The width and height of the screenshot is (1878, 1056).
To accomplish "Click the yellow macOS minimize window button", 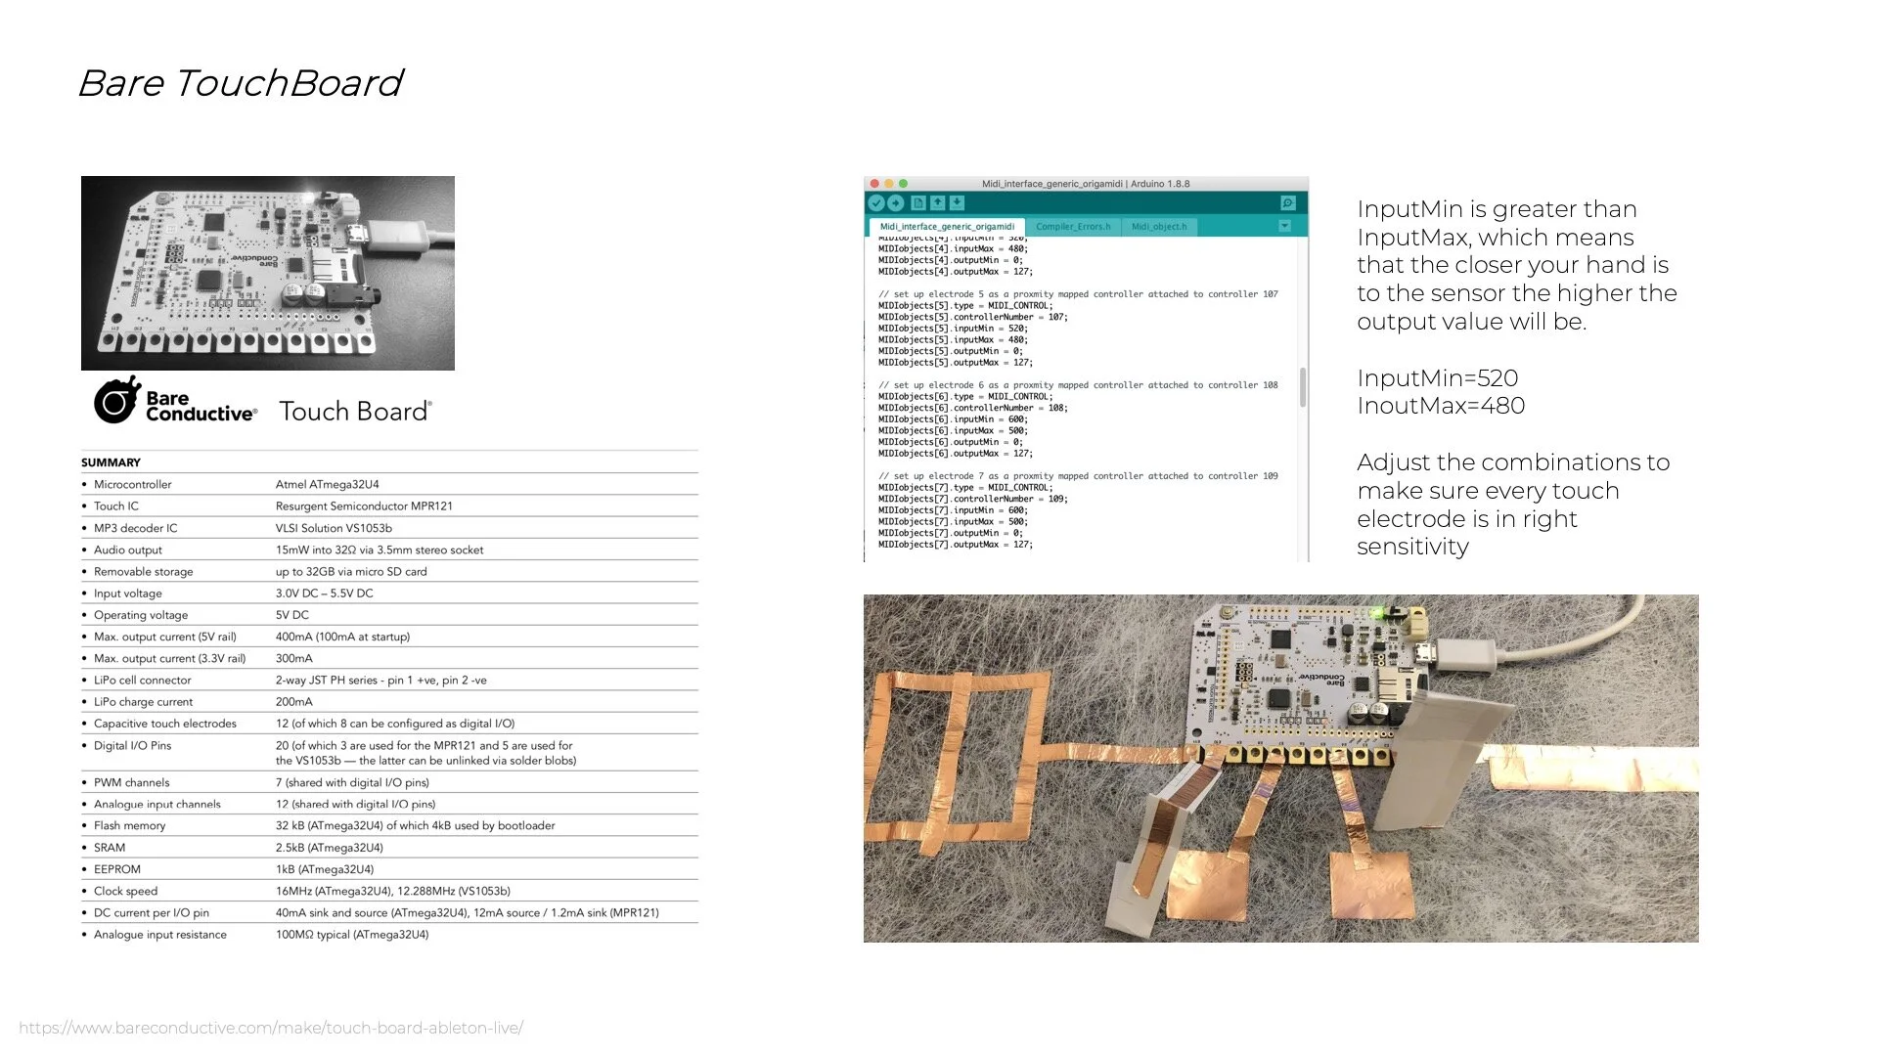I will [889, 184].
